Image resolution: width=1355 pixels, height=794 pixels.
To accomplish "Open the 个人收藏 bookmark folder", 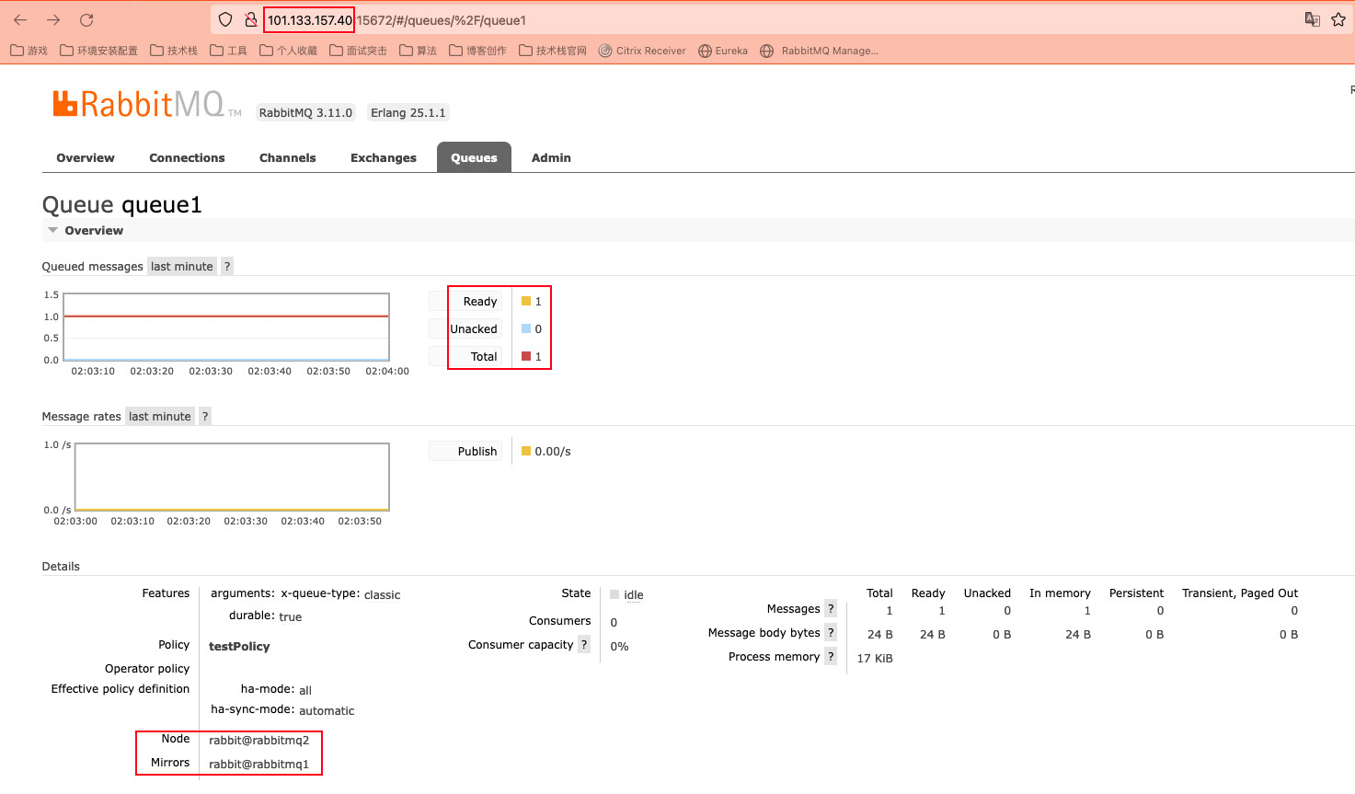I will click(289, 51).
